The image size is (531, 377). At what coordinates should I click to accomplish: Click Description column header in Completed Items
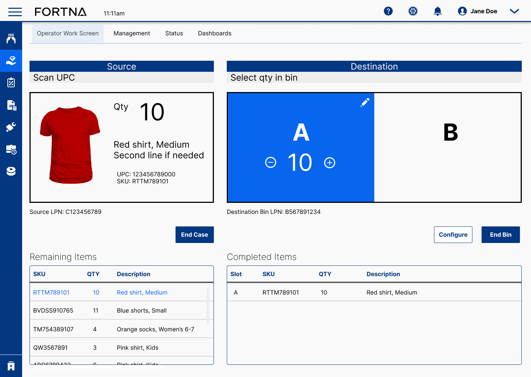tap(383, 274)
